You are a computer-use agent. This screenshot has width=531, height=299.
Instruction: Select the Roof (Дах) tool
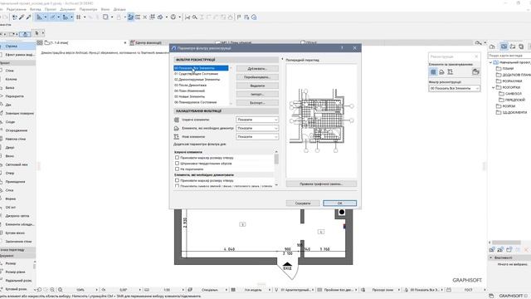pos(17,105)
